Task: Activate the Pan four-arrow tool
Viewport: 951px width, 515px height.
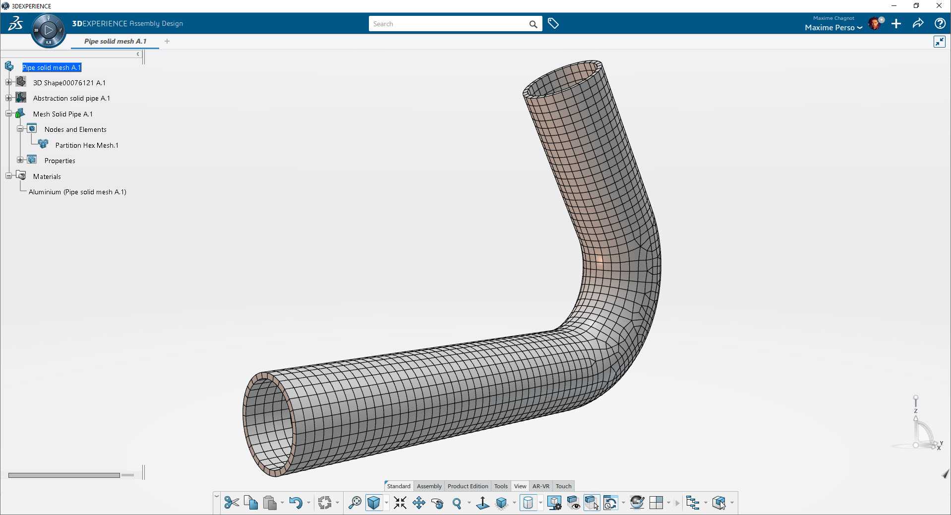Action: coord(419,503)
